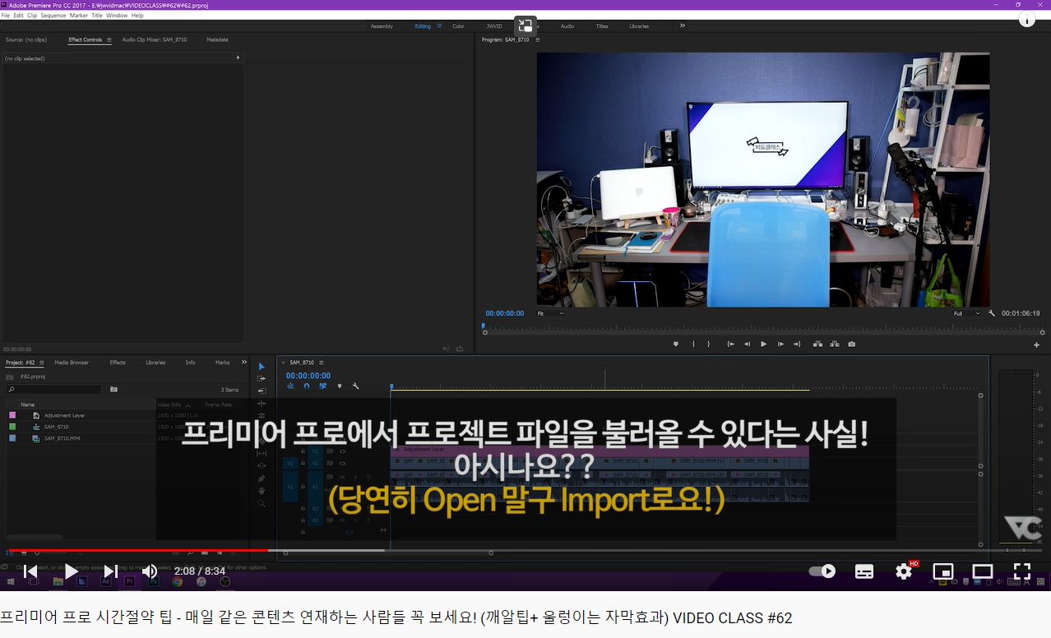The width and height of the screenshot is (1051, 638).
Task: Click the Extract button
Action: [835, 344]
